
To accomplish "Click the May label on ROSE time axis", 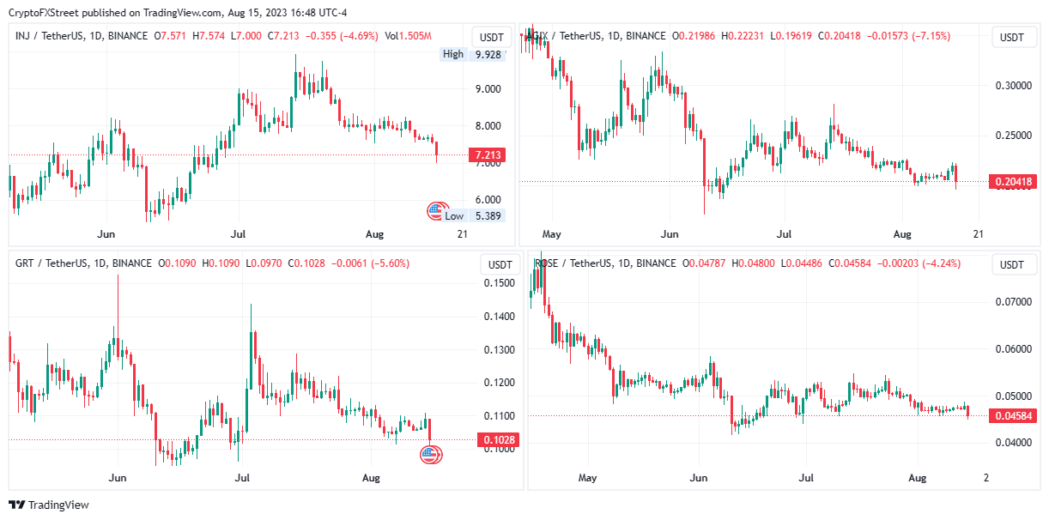I will click(x=587, y=476).
